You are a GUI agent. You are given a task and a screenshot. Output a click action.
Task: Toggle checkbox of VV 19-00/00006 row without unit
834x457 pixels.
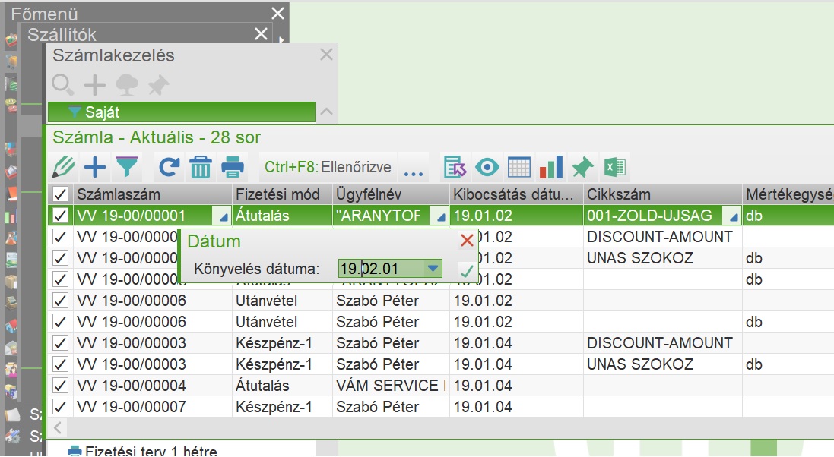coord(60,301)
